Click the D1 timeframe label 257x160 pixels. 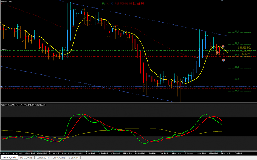pos(134,3)
